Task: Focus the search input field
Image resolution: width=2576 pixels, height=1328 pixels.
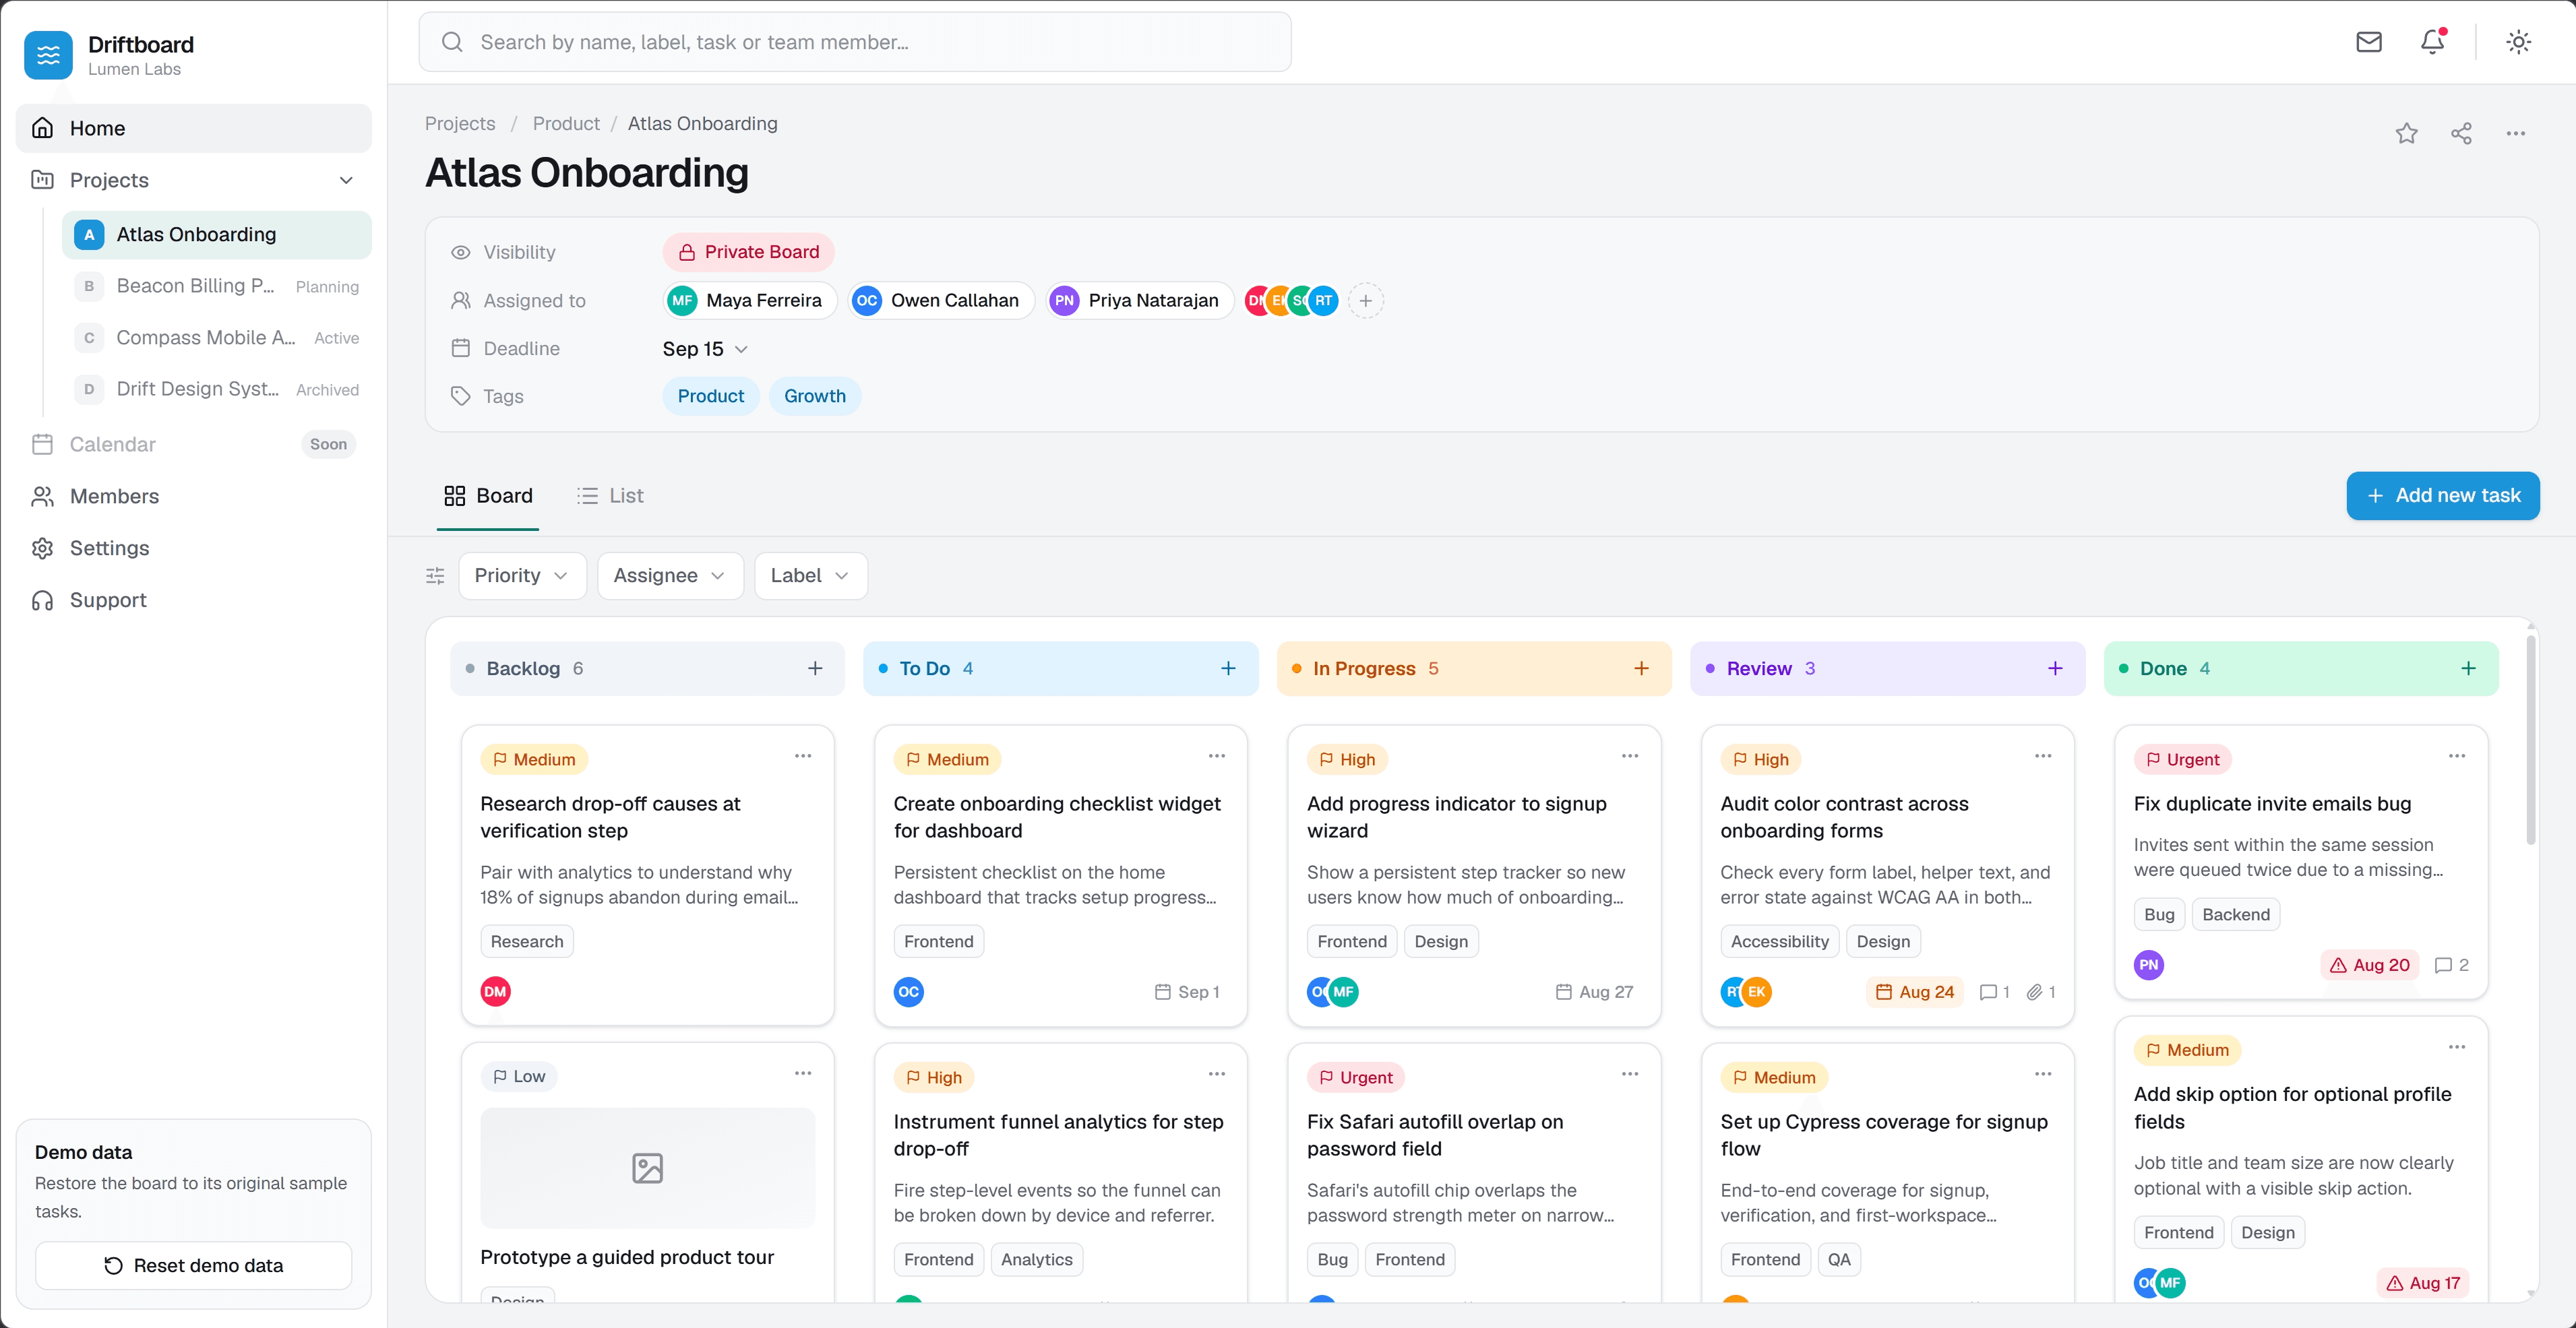Action: 854,42
